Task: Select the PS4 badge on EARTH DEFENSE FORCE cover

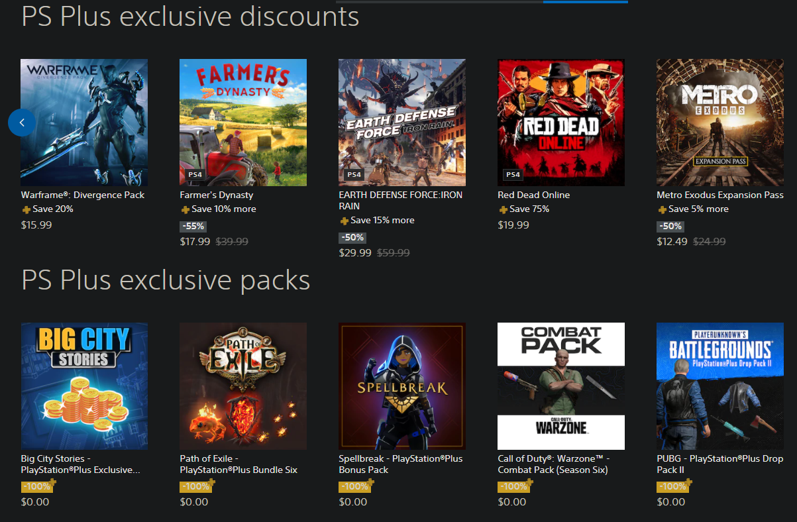Action: coord(354,174)
